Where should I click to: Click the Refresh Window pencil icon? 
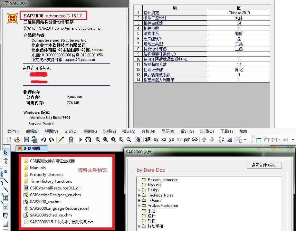click(61, 140)
